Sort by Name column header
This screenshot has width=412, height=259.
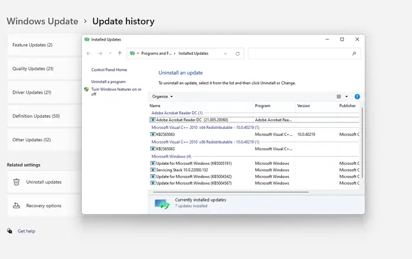[200, 106]
